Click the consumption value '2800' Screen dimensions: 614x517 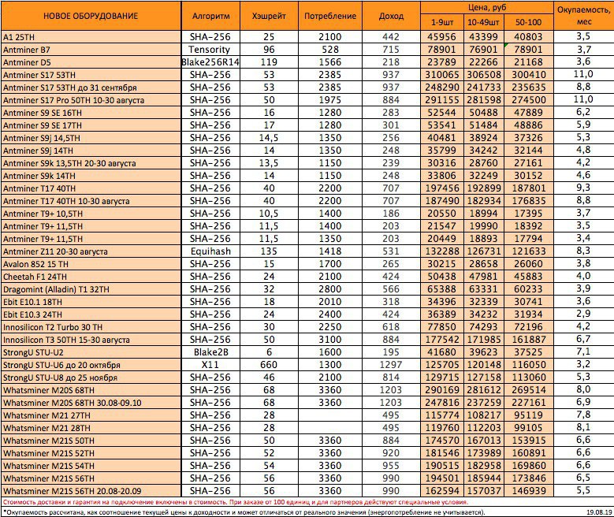(x=330, y=289)
